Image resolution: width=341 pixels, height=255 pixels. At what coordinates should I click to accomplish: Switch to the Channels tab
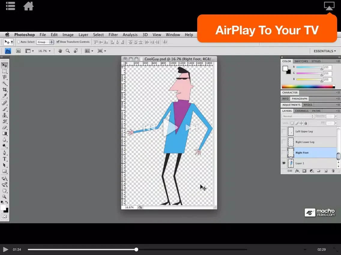coord(301,111)
